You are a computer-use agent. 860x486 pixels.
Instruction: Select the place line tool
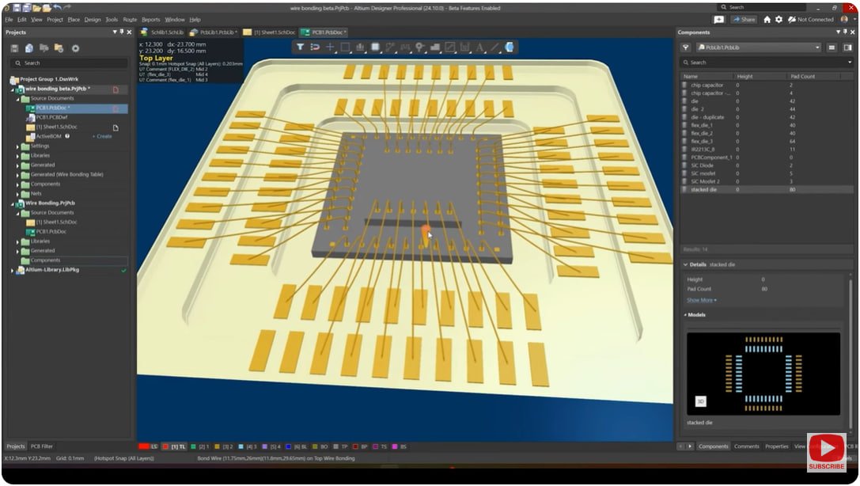pyautogui.click(x=494, y=47)
